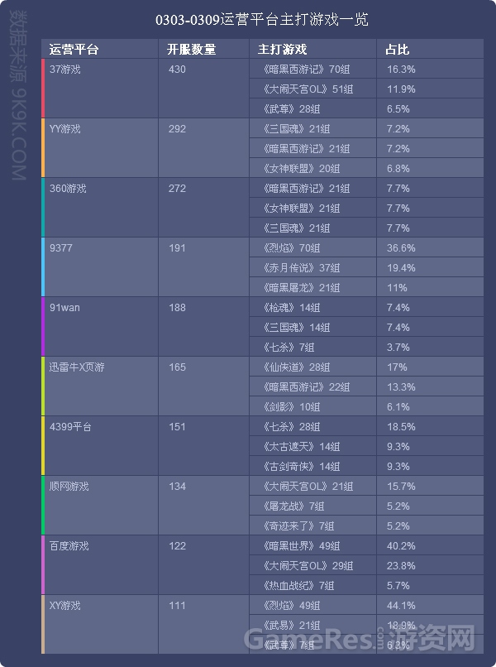Viewport: 496px width, 667px height.
Task: Click the red color bar beside 37游戏
Action: point(43,89)
